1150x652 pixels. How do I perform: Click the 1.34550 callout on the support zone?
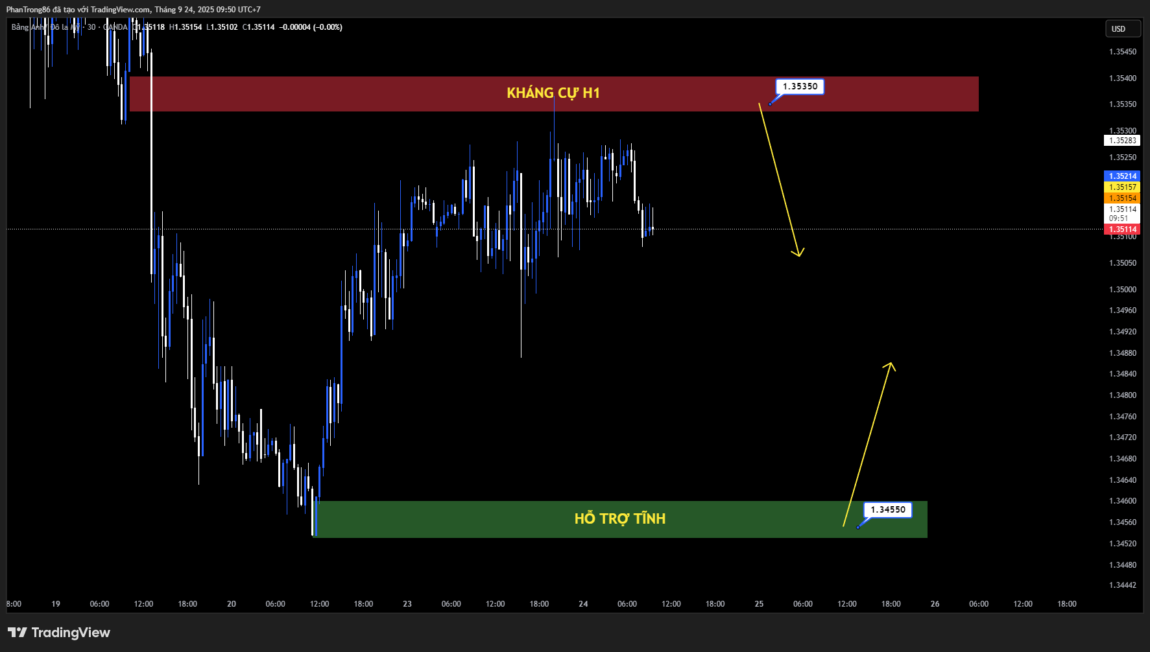[888, 509]
